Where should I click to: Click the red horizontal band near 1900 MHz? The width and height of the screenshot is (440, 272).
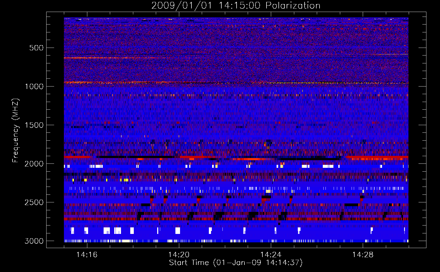(x=236, y=157)
